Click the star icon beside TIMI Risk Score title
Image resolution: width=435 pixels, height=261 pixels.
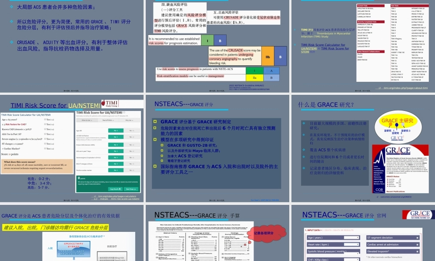[124, 112]
